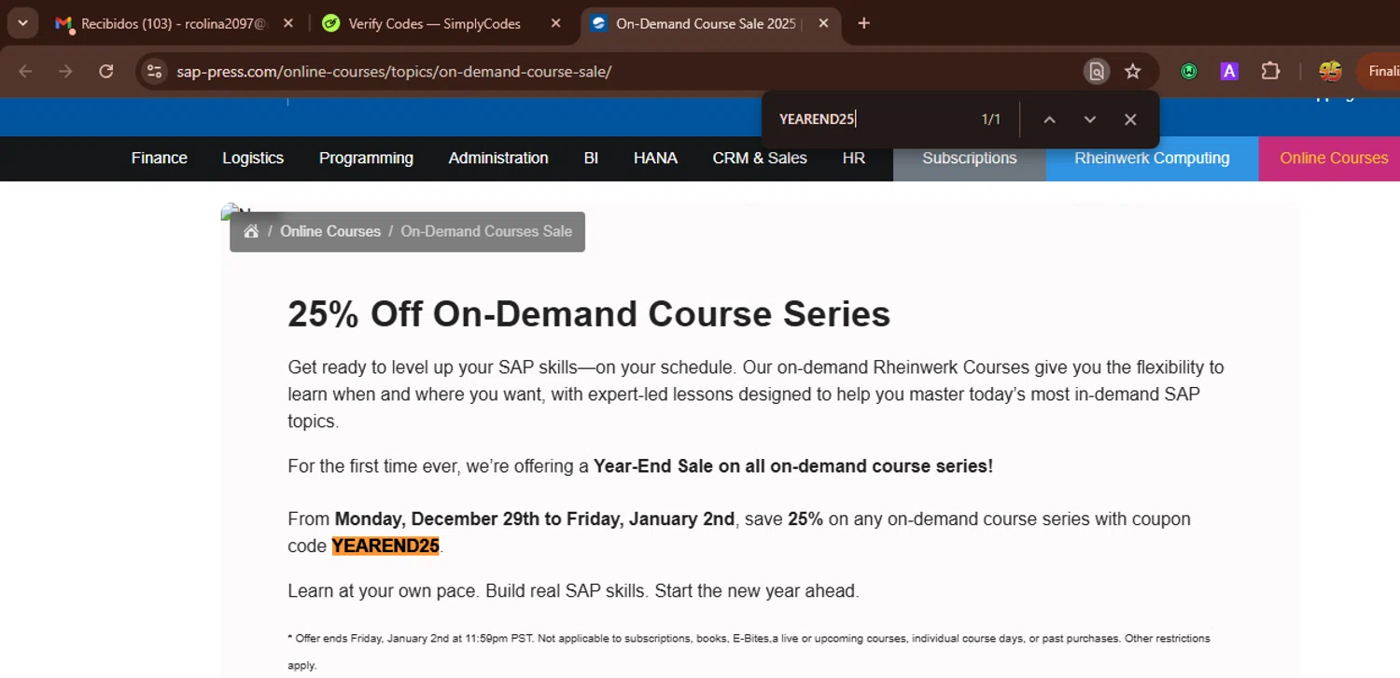Click the Subscriptions navigation button
Image resolution: width=1400 pixels, height=678 pixels.
click(969, 159)
